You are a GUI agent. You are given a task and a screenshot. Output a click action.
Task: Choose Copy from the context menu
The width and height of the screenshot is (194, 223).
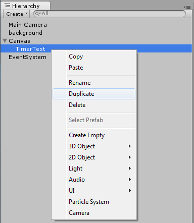tap(94, 57)
